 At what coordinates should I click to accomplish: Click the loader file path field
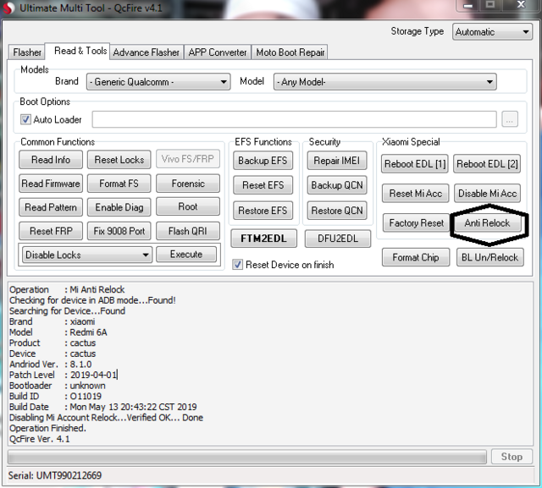click(295, 119)
